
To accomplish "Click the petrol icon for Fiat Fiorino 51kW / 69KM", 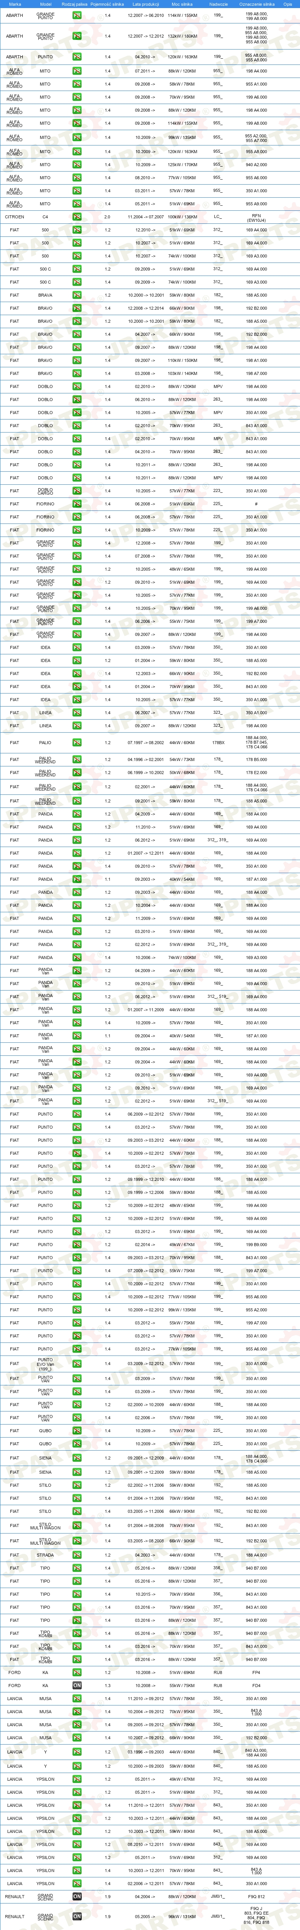I will [x=77, y=504].
